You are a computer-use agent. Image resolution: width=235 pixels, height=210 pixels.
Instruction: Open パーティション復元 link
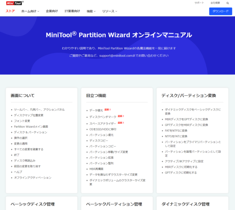pos(101,135)
